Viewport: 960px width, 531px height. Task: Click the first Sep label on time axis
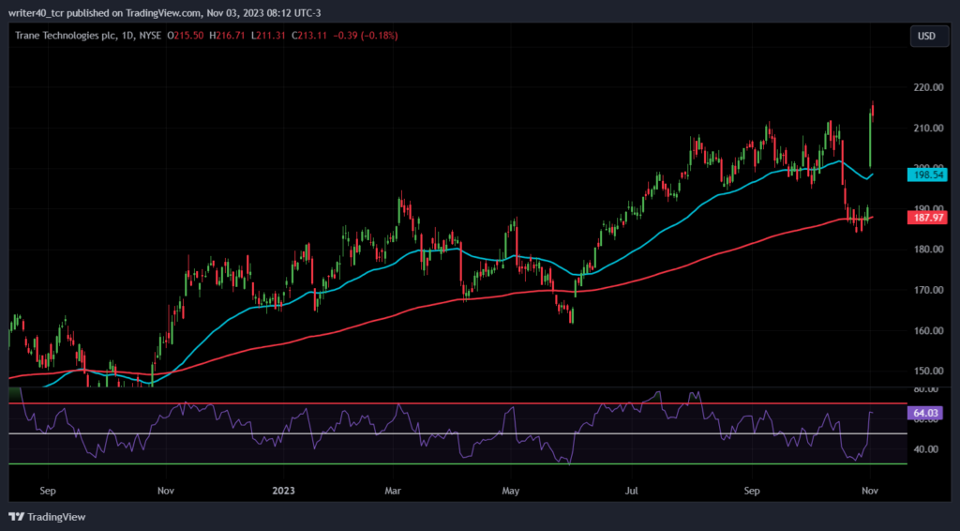(x=48, y=492)
